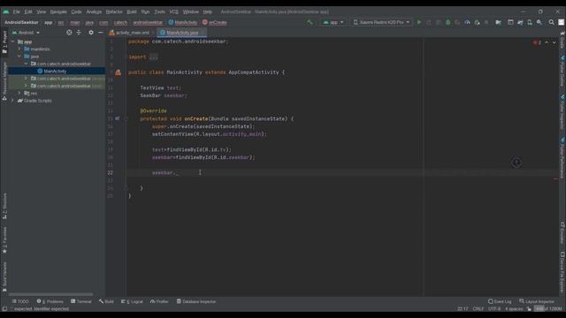
Task: Collapse first com.catech.androidseekbar package
Action: (x=26, y=64)
